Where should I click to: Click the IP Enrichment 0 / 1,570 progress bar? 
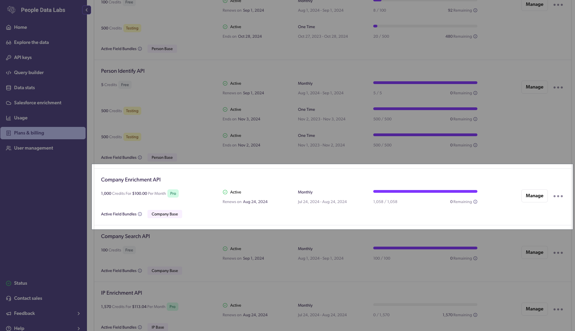(425, 305)
